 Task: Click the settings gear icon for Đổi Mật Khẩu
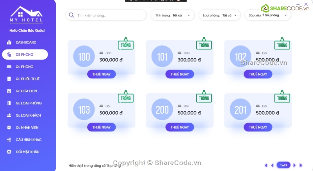point(9,152)
